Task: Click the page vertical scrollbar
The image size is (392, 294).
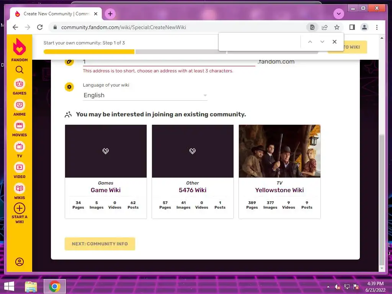Action: pyautogui.click(x=382, y=200)
